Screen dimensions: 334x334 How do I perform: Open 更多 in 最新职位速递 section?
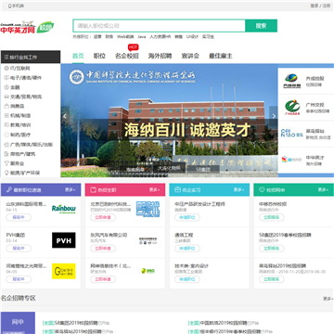(x=71, y=189)
